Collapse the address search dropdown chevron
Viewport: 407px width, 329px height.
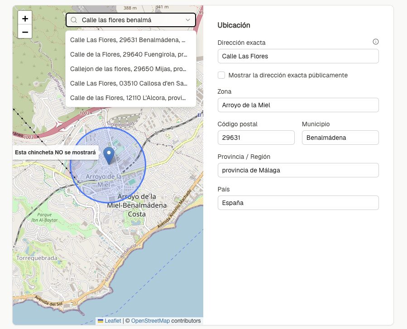(x=188, y=20)
